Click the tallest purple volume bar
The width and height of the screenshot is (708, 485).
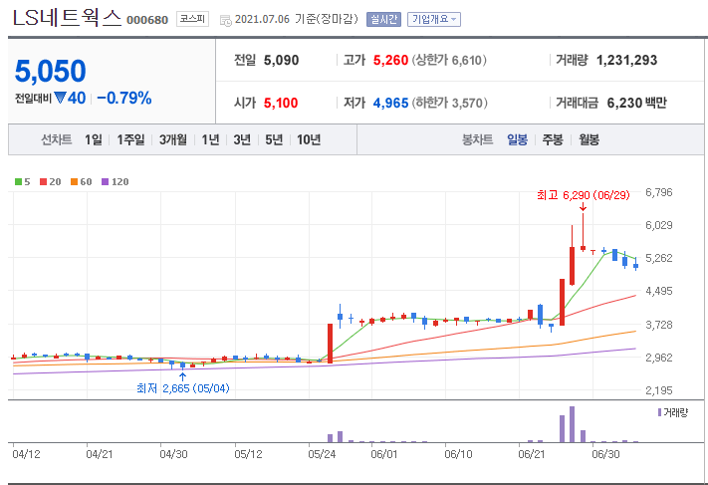point(573,424)
